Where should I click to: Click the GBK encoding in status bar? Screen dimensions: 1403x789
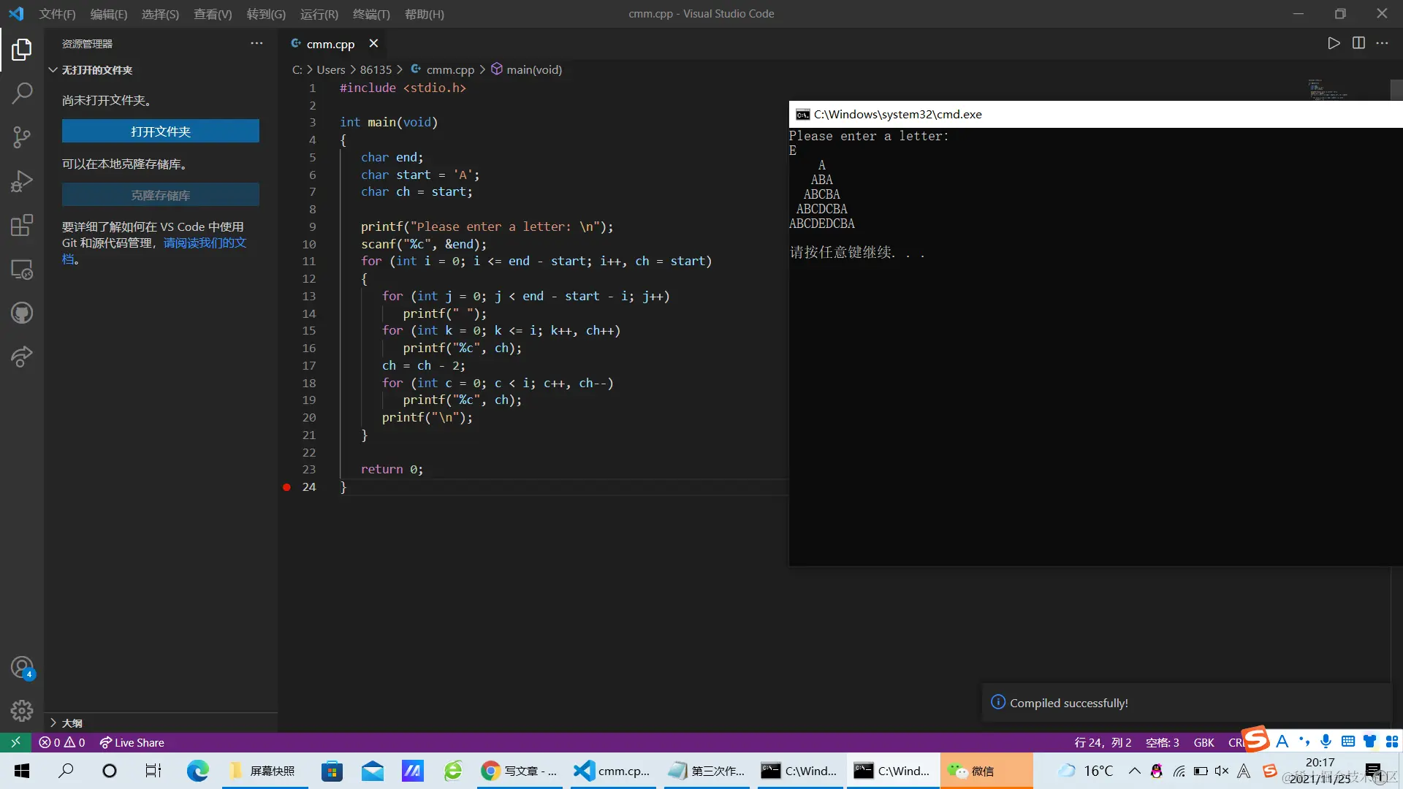pos(1204,742)
